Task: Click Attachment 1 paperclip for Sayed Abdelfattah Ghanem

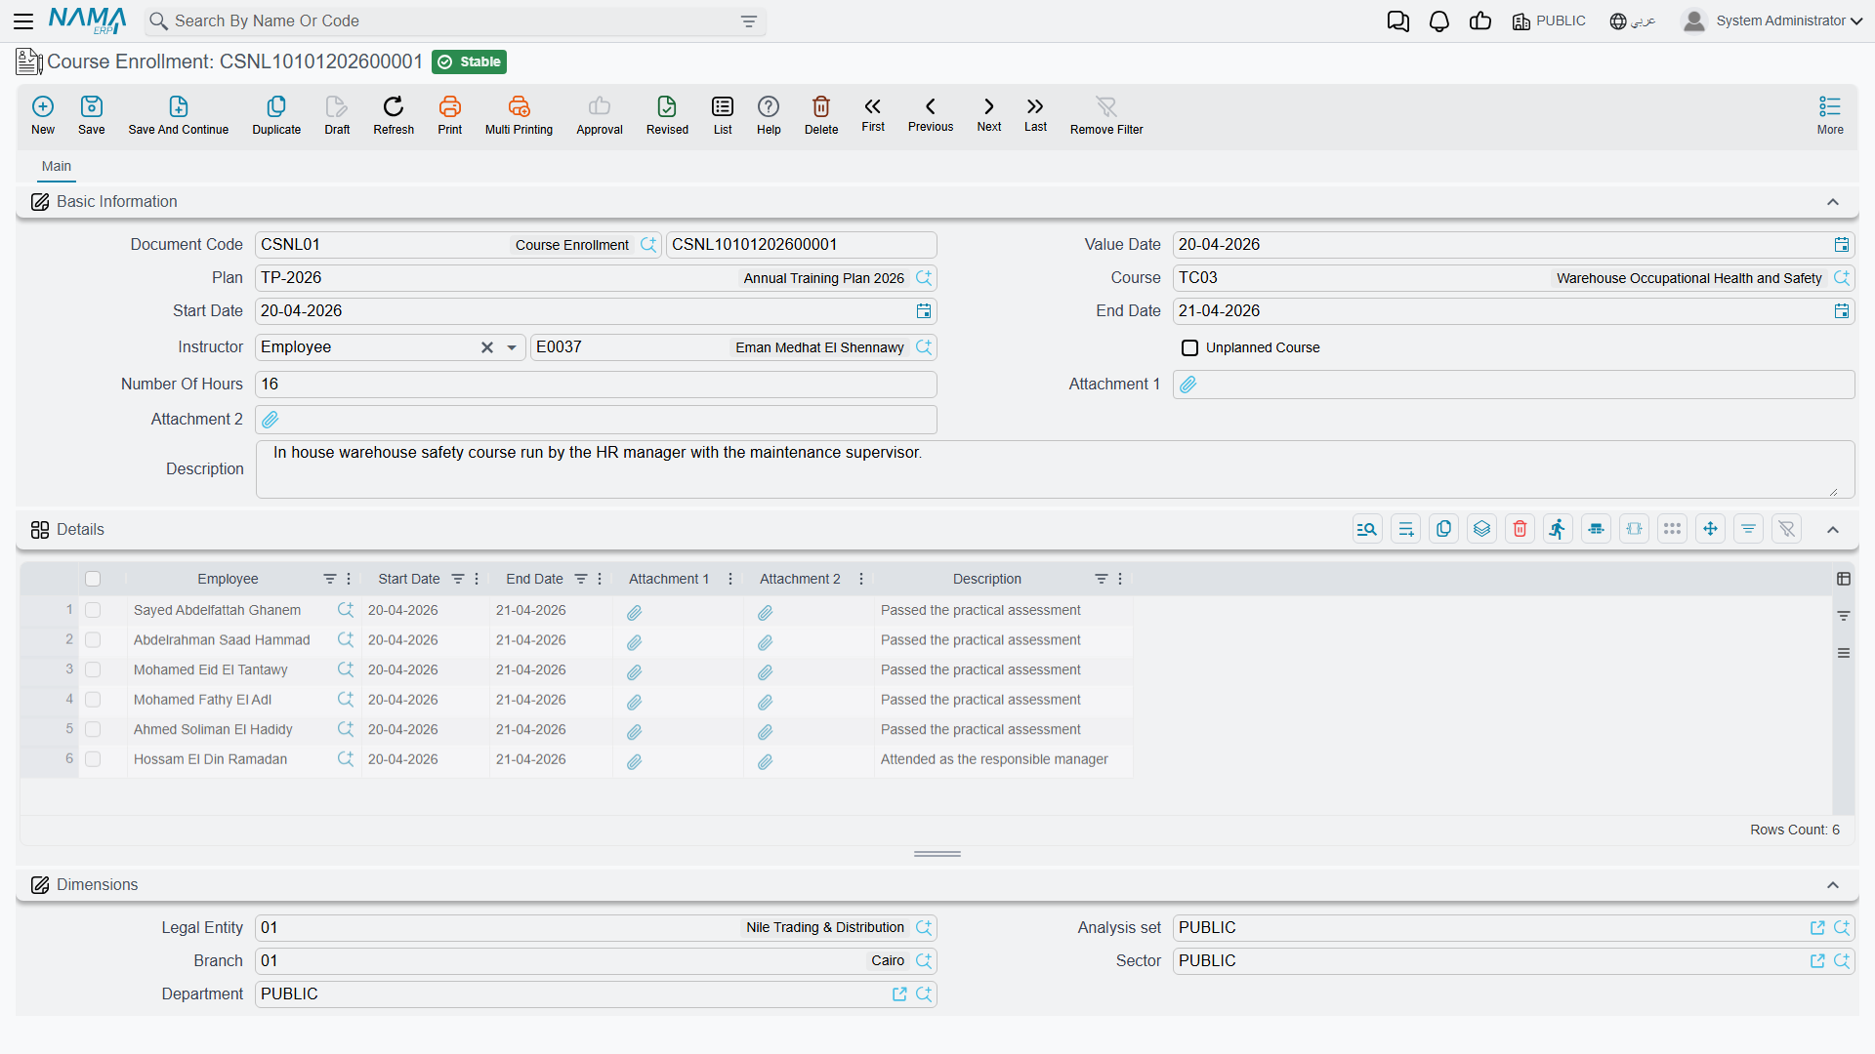Action: 635,612
